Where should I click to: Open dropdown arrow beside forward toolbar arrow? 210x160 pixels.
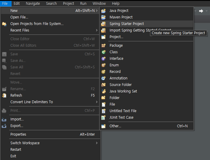[207, 11]
